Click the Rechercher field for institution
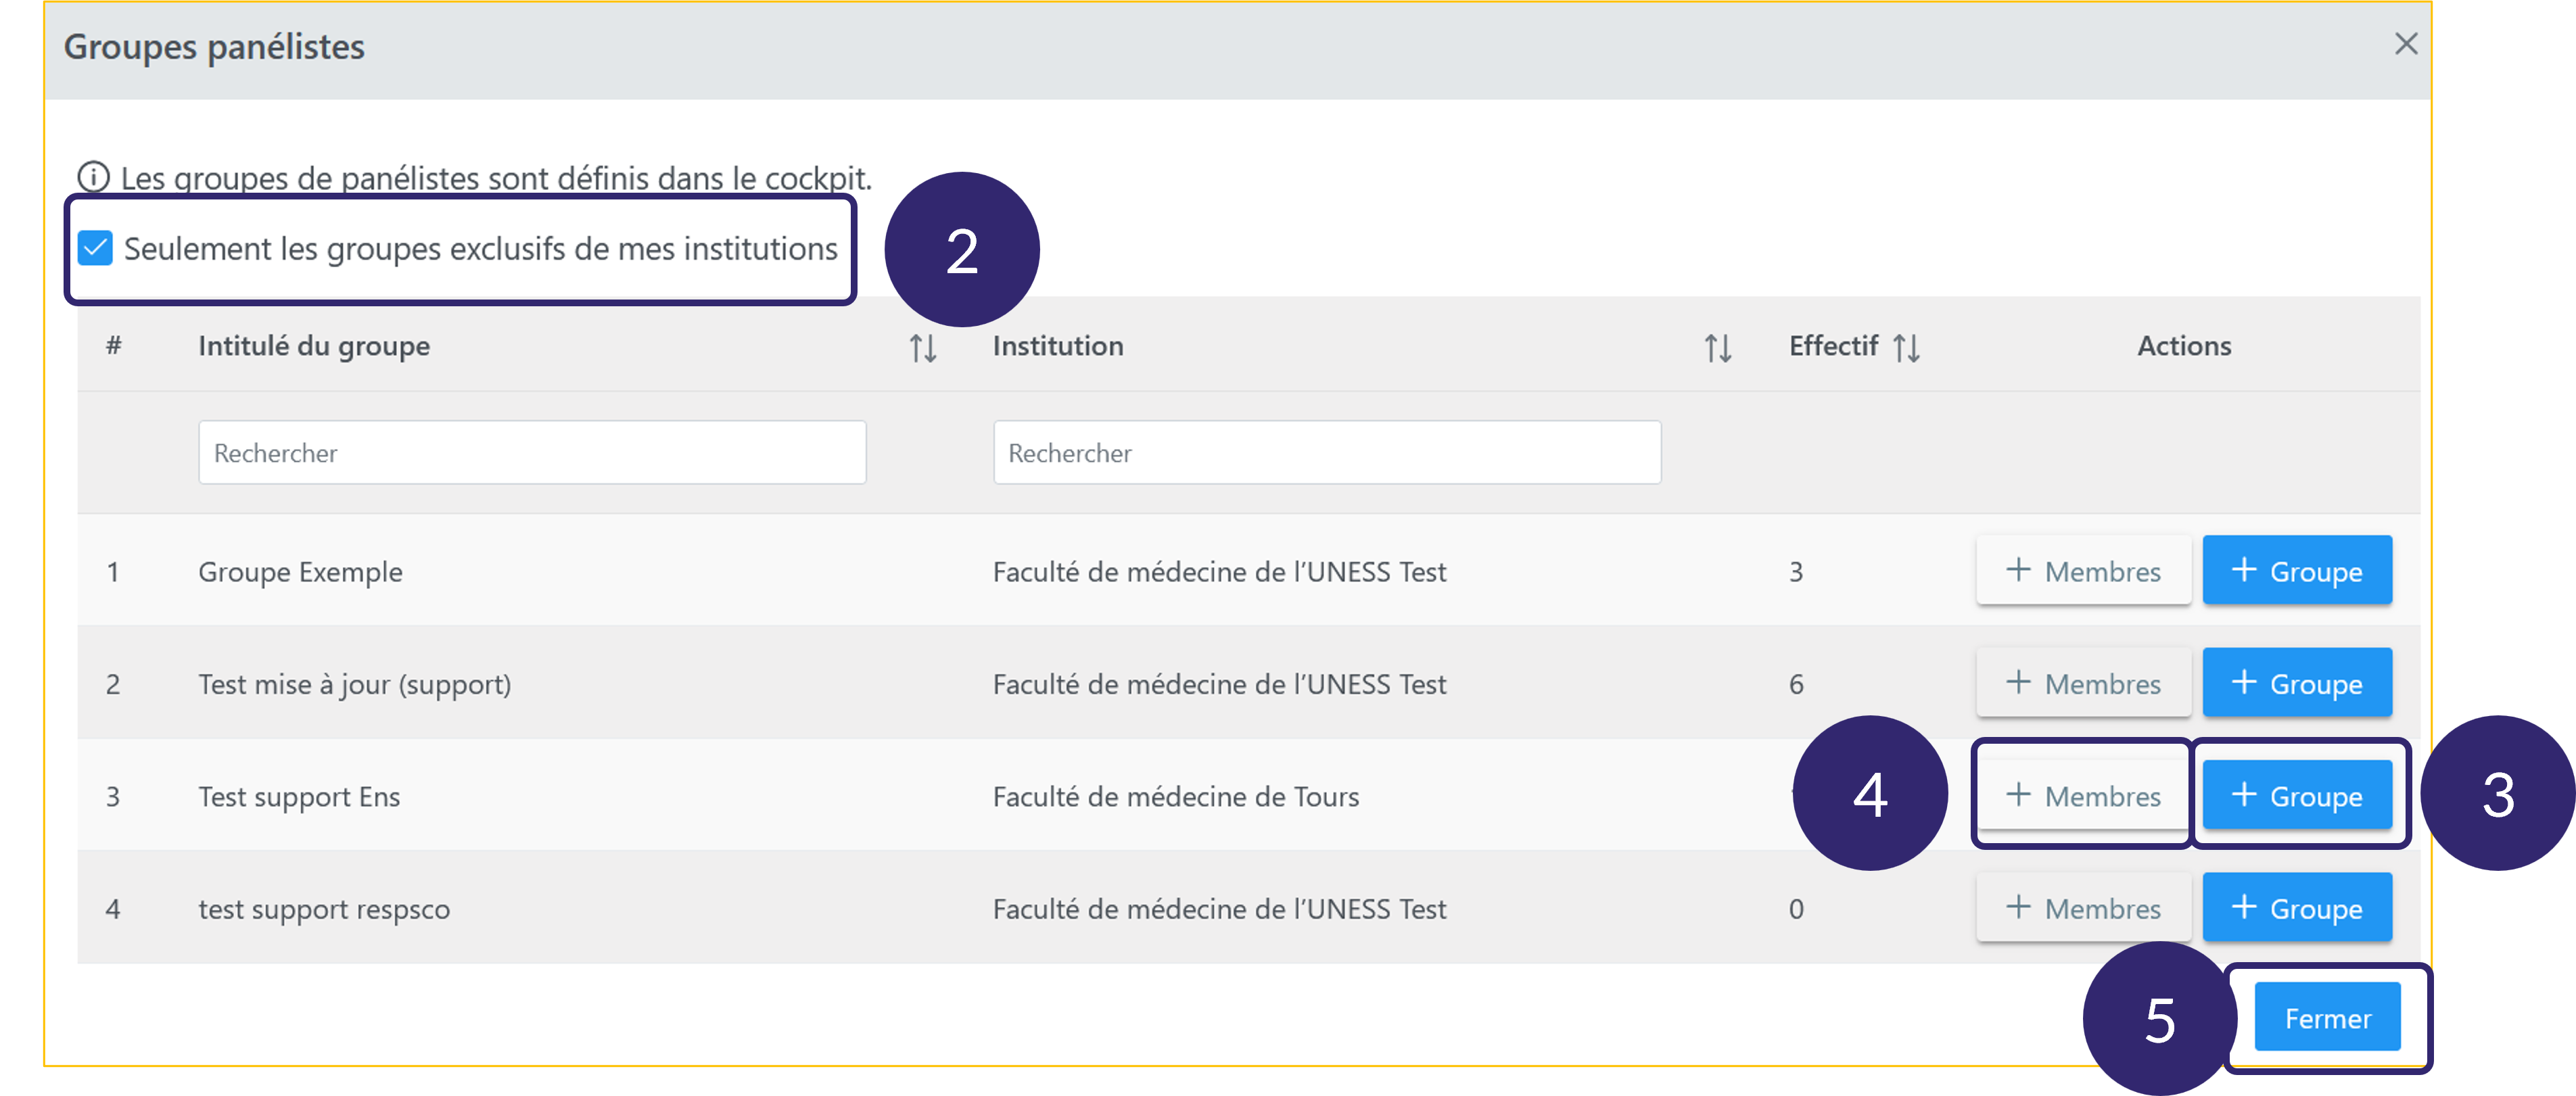 (x=1326, y=453)
